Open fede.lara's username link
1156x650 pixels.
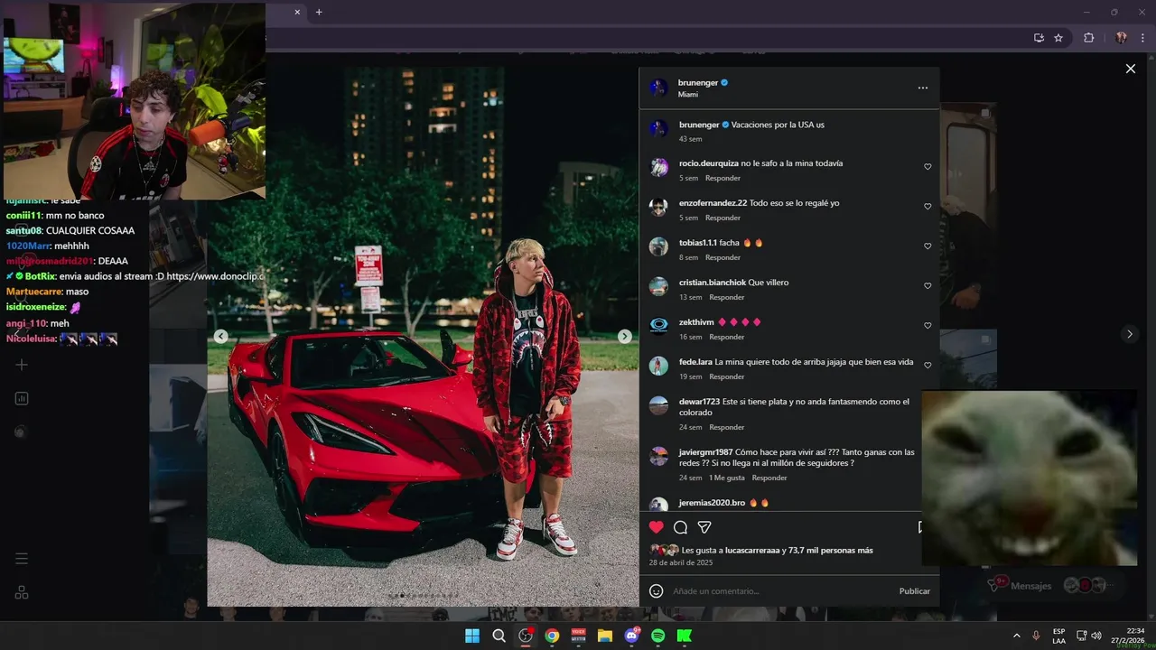tap(695, 362)
